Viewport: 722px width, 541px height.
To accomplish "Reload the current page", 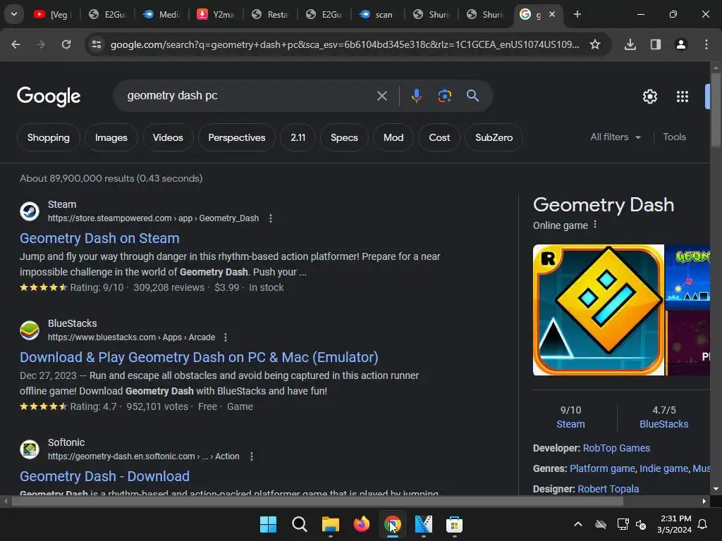I will coord(66,44).
